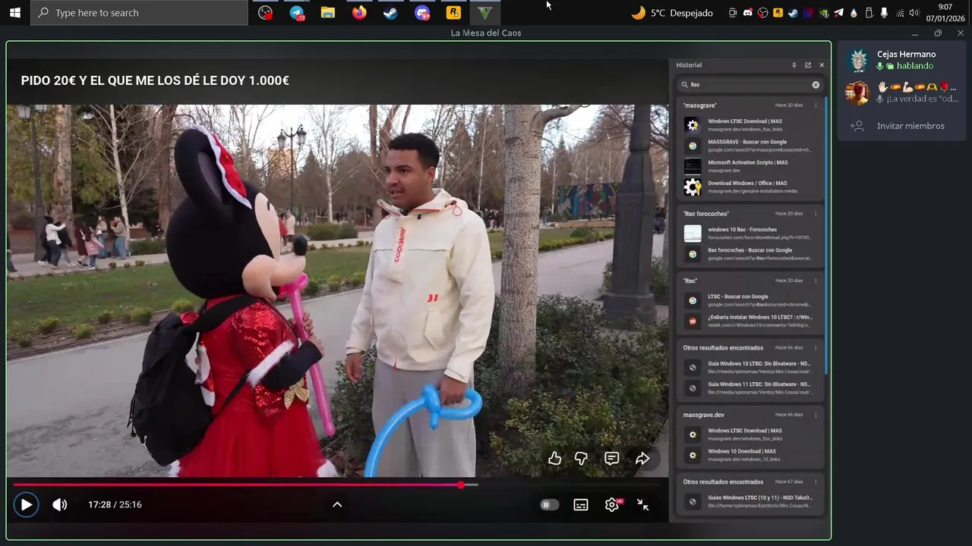972x546 pixels.
Task: Toggle subtitles captions button
Action: coord(581,504)
